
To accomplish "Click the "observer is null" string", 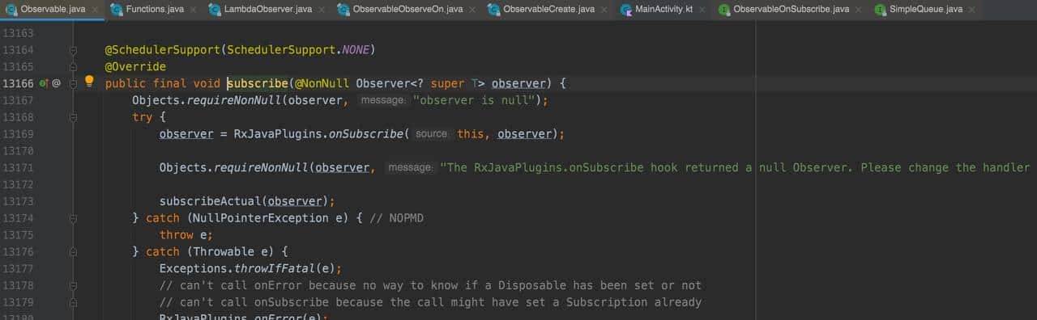I will (x=474, y=100).
